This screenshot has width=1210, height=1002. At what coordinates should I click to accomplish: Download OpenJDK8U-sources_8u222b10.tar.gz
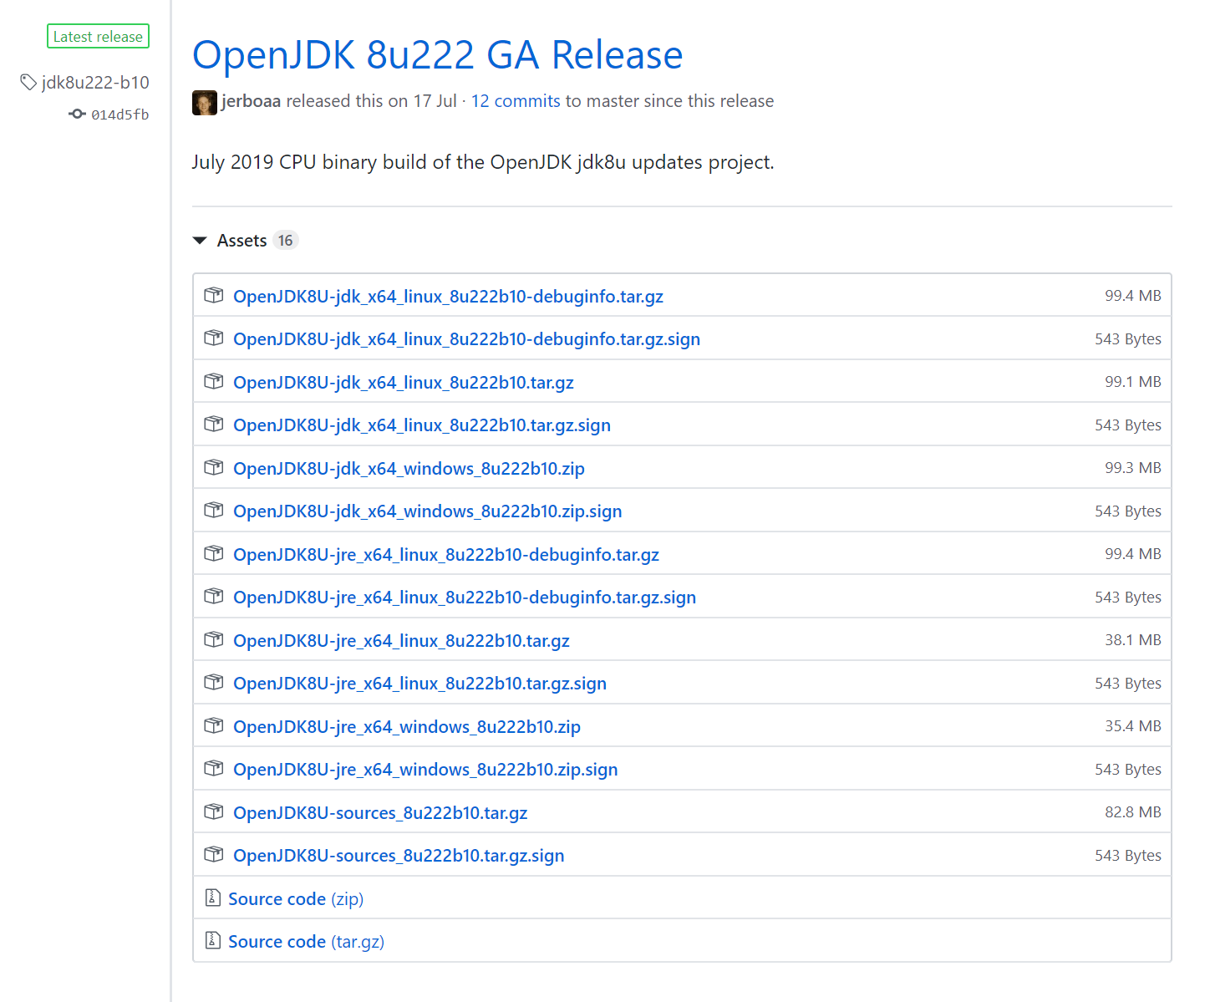tap(380, 813)
